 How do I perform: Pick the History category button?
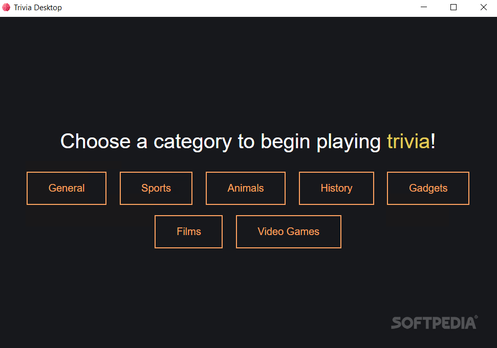(x=336, y=188)
